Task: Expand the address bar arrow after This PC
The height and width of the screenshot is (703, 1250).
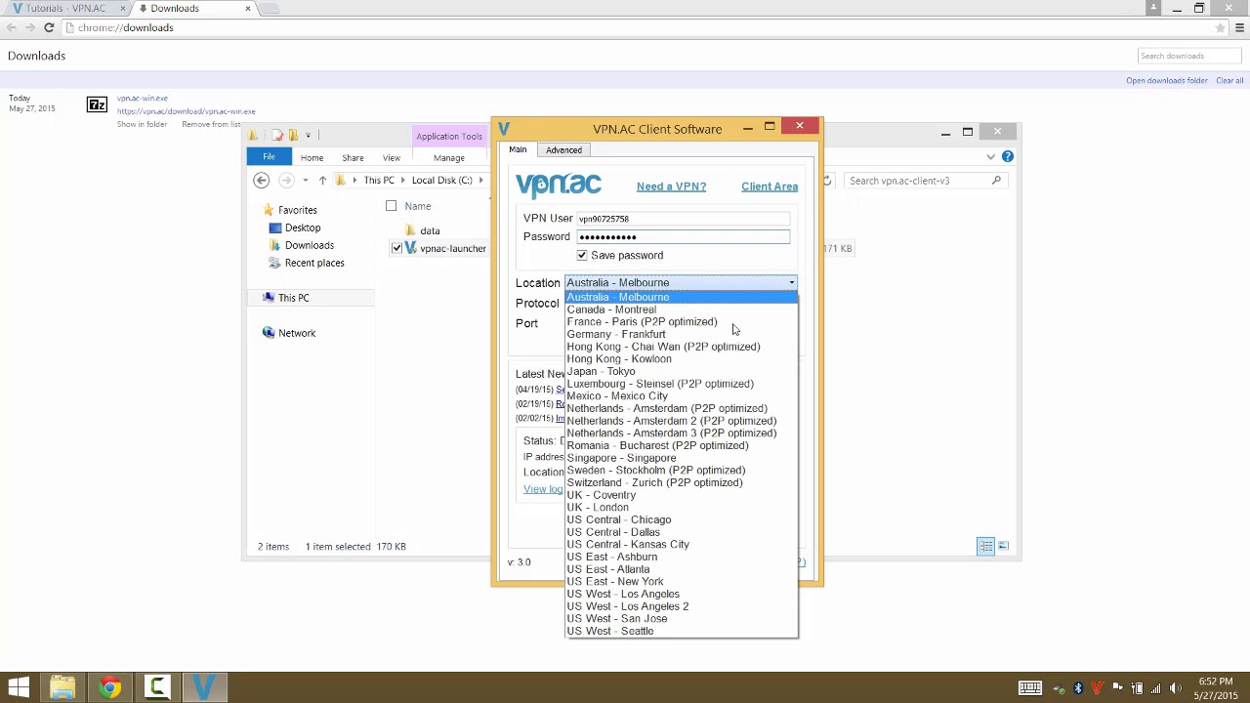Action: 402,180
